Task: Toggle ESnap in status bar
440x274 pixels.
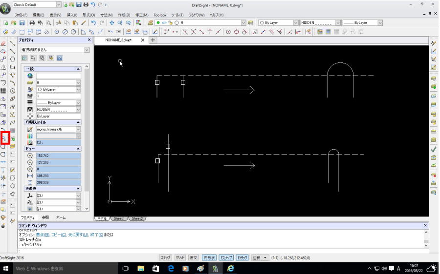Action: [226, 258]
